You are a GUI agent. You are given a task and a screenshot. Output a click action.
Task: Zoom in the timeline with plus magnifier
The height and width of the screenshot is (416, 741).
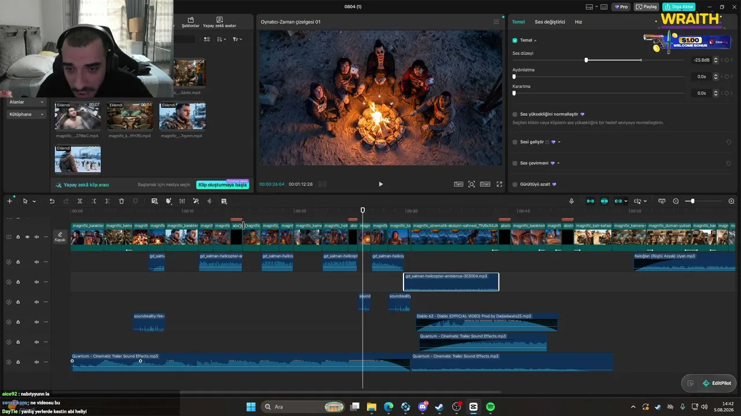(731, 201)
